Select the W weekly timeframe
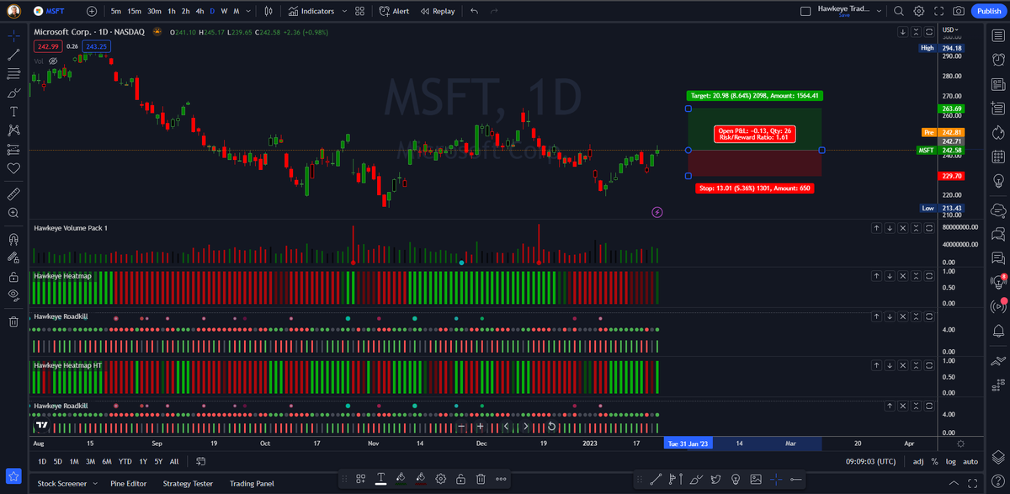 pos(224,11)
